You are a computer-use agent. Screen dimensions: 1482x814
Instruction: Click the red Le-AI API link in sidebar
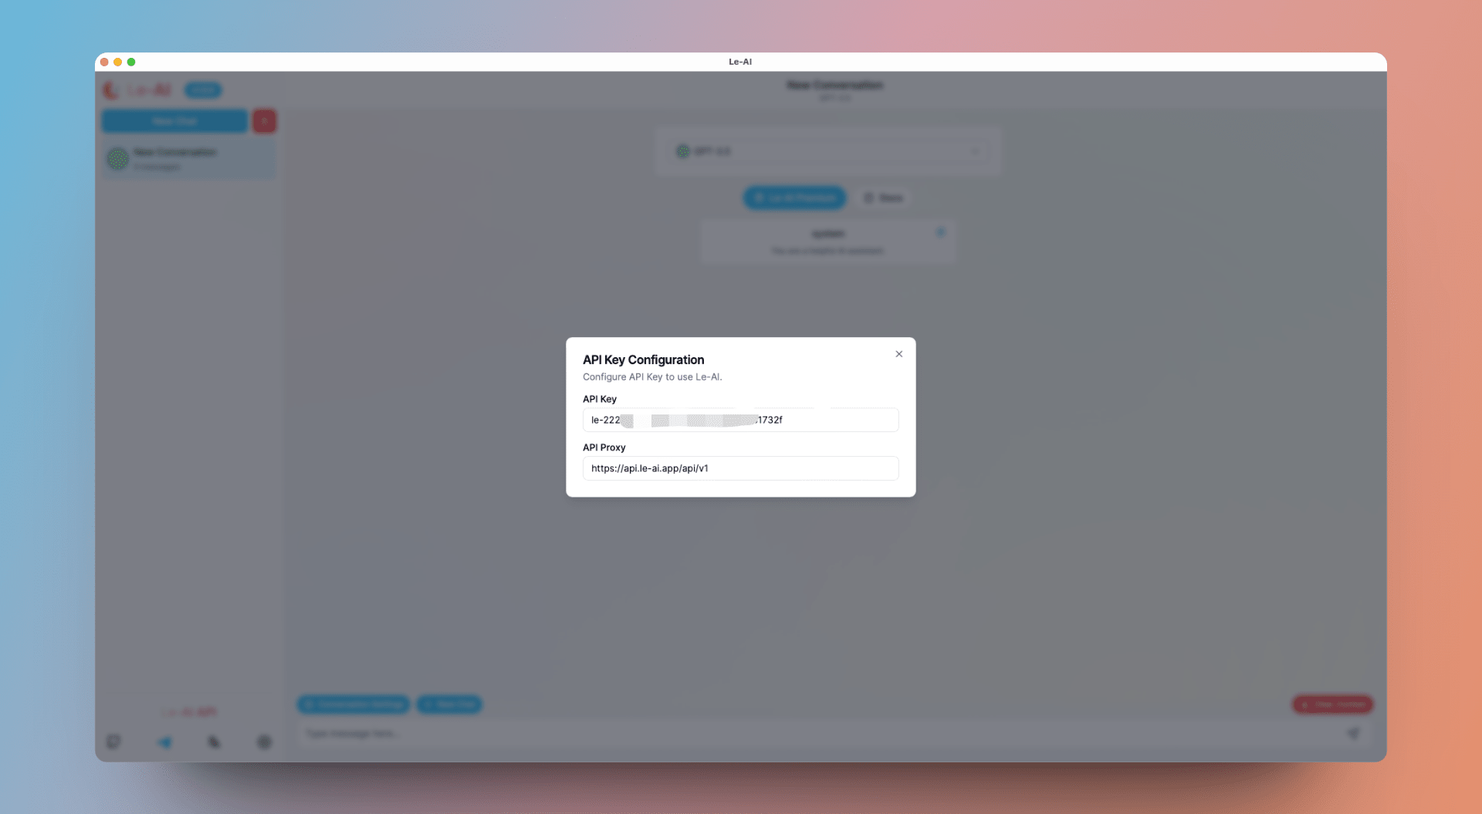coord(189,712)
